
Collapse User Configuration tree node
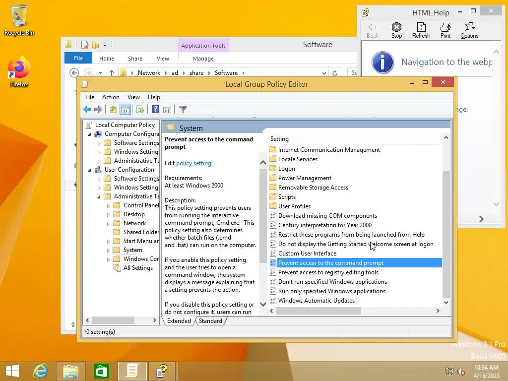[90, 170]
